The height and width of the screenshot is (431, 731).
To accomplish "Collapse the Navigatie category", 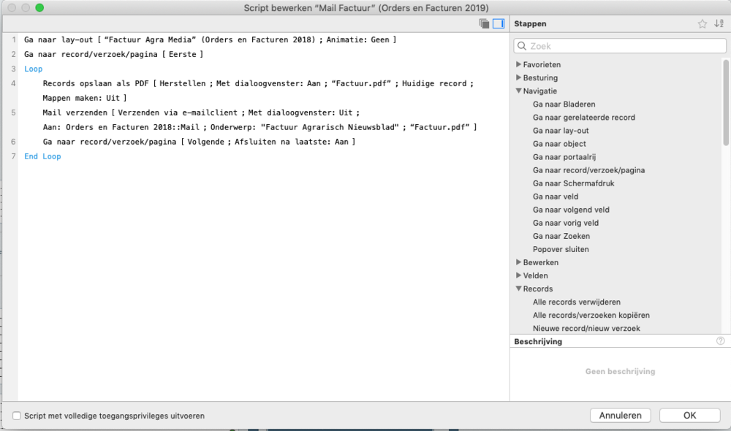I will [x=518, y=91].
